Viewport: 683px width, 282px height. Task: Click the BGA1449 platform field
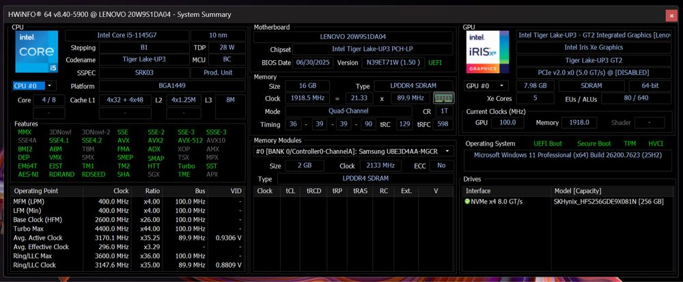[172, 86]
